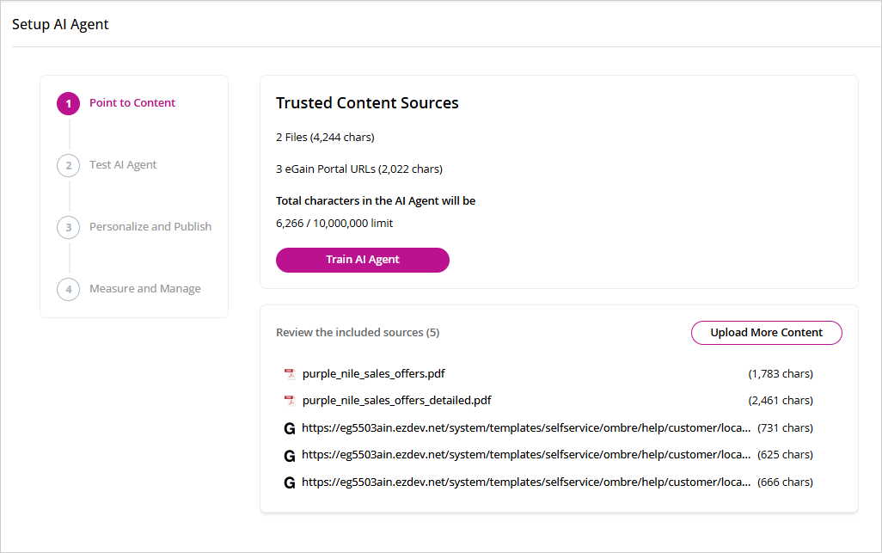This screenshot has width=882, height=553.
Task: Click the G icon of the 666 chars URL
Action: pyautogui.click(x=289, y=482)
